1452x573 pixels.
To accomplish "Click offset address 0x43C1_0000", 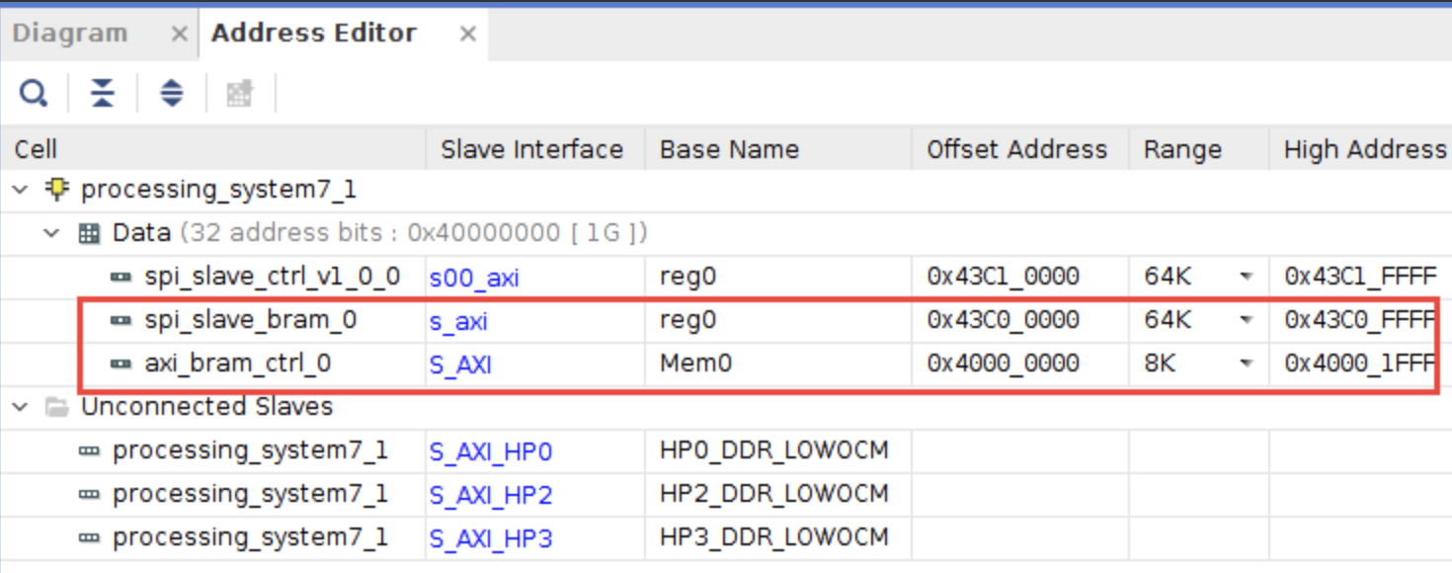I will coord(1003,277).
